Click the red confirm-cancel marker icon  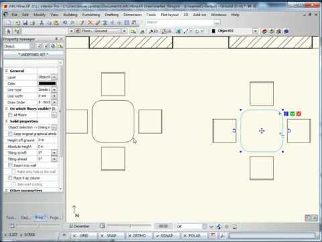pyautogui.click(x=299, y=114)
